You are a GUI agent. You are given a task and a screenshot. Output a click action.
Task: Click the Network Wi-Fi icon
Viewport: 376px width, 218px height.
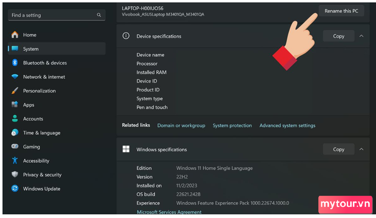pos(15,76)
